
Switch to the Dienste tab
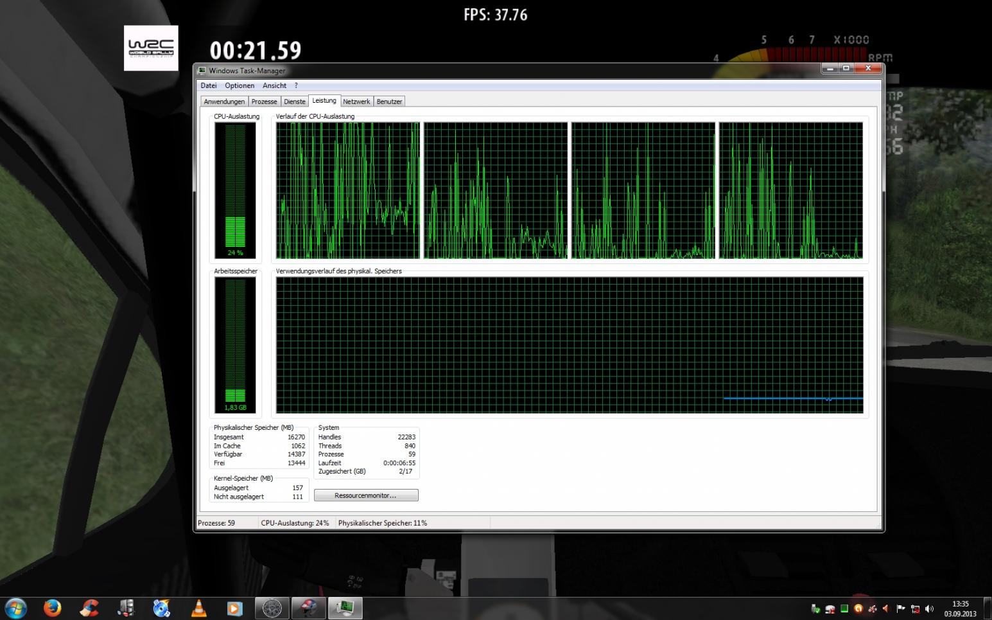pos(295,102)
